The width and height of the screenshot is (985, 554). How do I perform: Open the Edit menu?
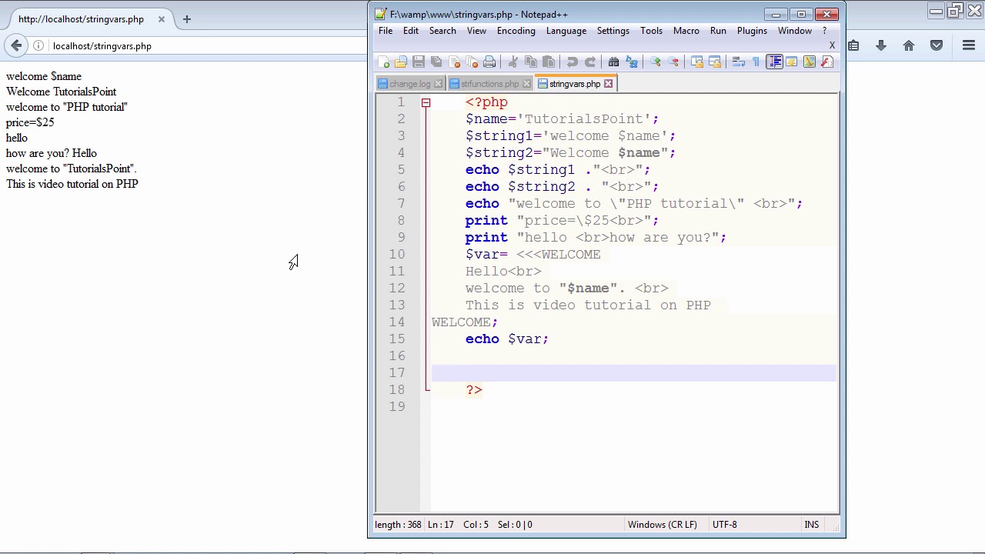pos(411,31)
